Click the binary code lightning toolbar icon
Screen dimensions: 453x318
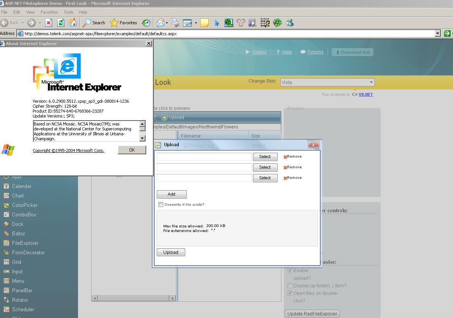pos(265,22)
